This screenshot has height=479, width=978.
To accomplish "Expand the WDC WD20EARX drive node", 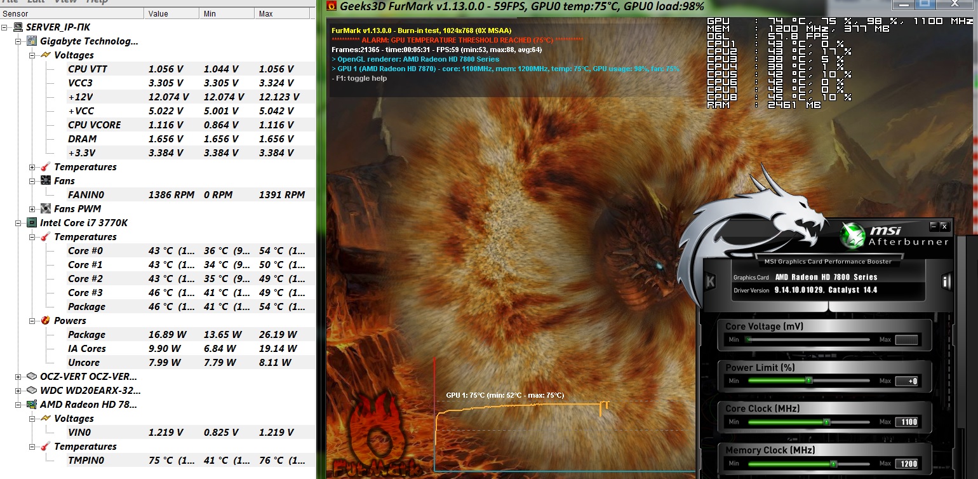I will click(x=18, y=391).
